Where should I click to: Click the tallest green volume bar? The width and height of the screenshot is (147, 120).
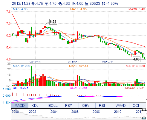(31, 76)
